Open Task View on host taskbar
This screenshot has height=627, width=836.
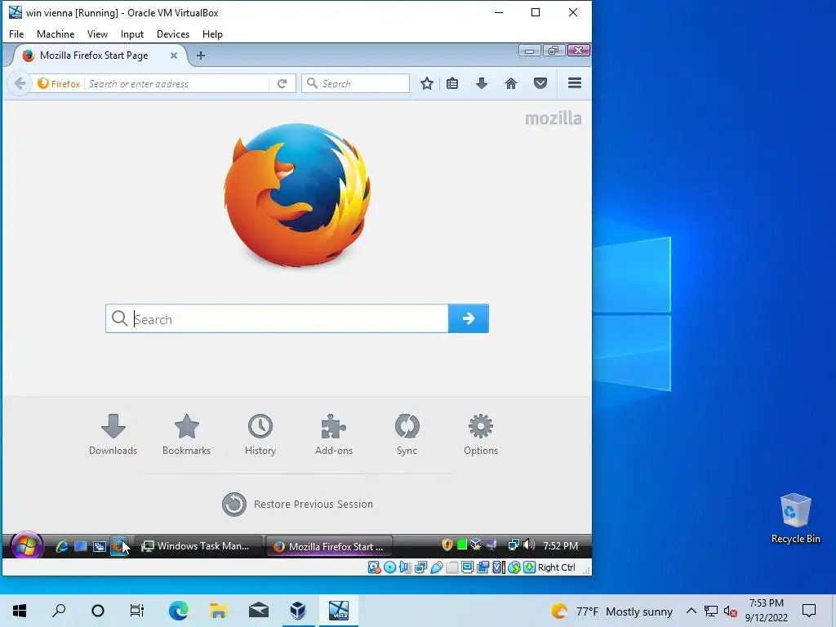[x=137, y=611]
